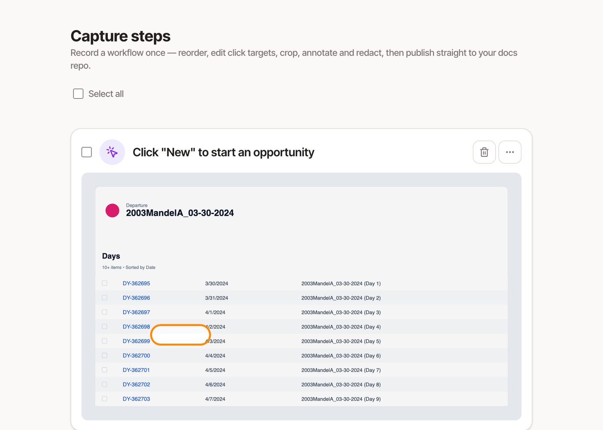
Task: Check the box for row DY-362697
Action: 104,312
